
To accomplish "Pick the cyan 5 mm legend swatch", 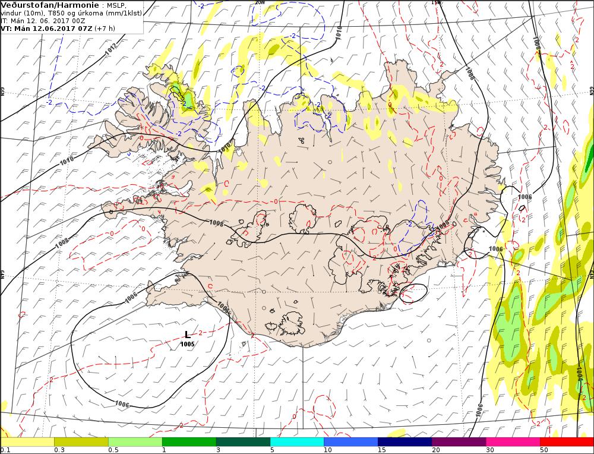I will click(297, 442).
